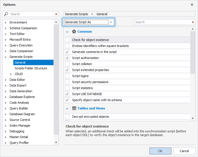Clear the right options search with red X
The height and width of the screenshot is (157, 198).
tap(193, 22)
